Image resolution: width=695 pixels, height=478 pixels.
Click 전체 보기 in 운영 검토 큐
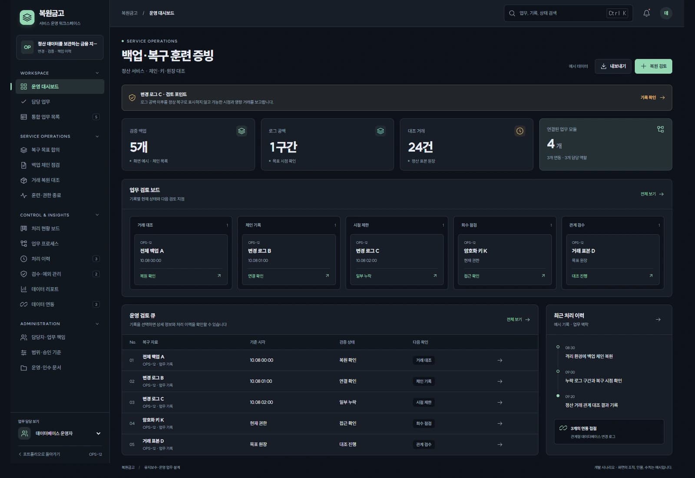pos(518,319)
